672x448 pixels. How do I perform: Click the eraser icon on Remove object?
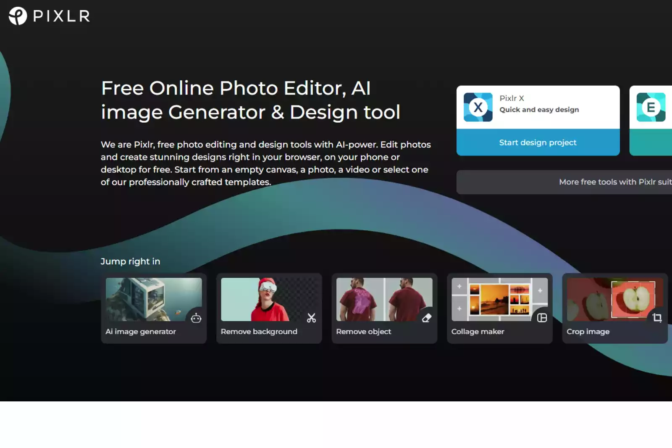click(427, 318)
